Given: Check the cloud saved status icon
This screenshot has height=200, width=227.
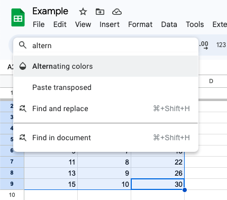Looking at the screenshot, I should pos(117,12).
